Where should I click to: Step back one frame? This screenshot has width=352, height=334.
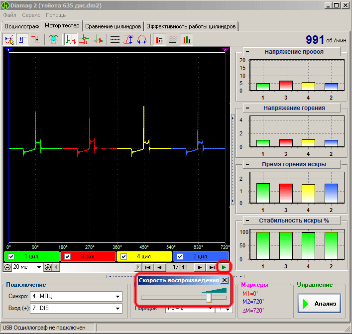click(x=160, y=267)
